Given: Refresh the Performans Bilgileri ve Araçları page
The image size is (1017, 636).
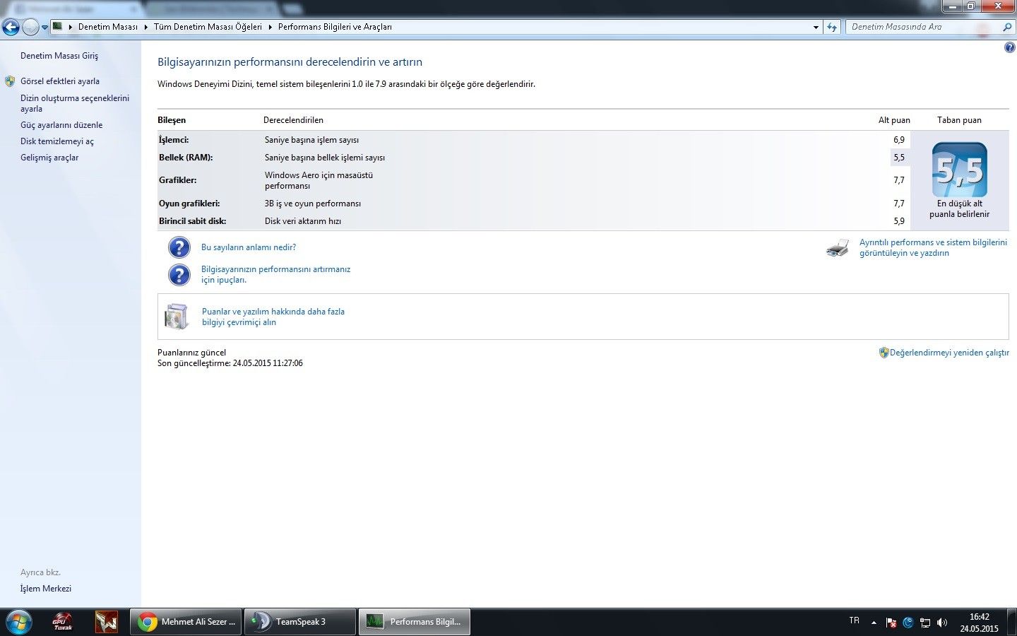Looking at the screenshot, I should click(x=832, y=28).
